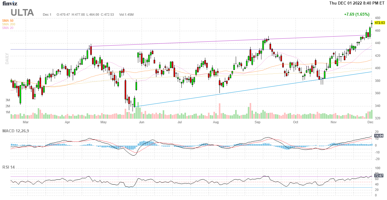Click the 400 level on price axis
The image size is (387, 200).
coord(377,68)
